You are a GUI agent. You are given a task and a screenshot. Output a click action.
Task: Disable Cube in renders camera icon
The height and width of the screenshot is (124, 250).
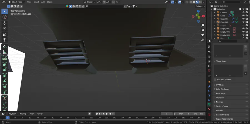click(x=247, y=15)
